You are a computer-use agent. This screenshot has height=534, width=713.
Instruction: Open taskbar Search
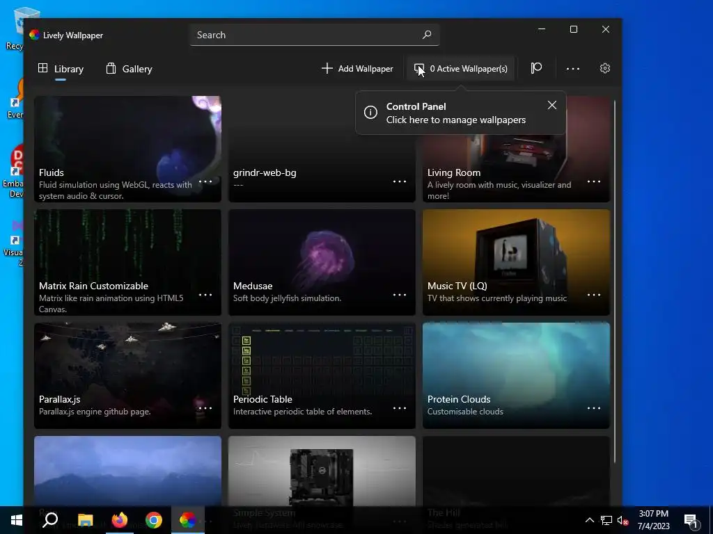pos(50,520)
